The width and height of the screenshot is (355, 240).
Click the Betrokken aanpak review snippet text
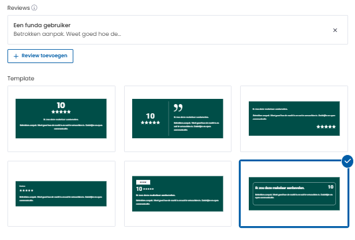[x=67, y=34]
